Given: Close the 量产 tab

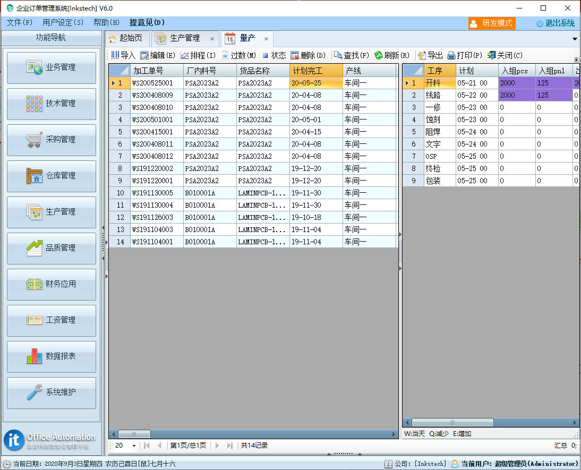Looking at the screenshot, I should tap(267, 39).
